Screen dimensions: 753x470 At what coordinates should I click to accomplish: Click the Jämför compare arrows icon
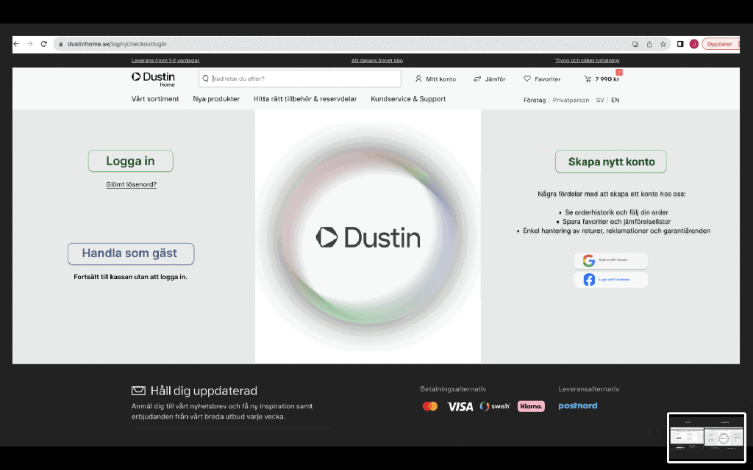point(477,79)
